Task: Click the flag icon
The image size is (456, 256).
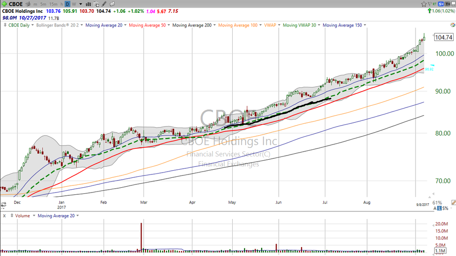Action: pos(429,4)
